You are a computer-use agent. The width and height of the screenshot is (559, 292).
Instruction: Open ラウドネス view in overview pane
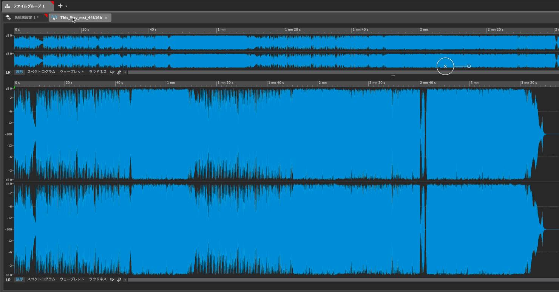[x=98, y=72]
